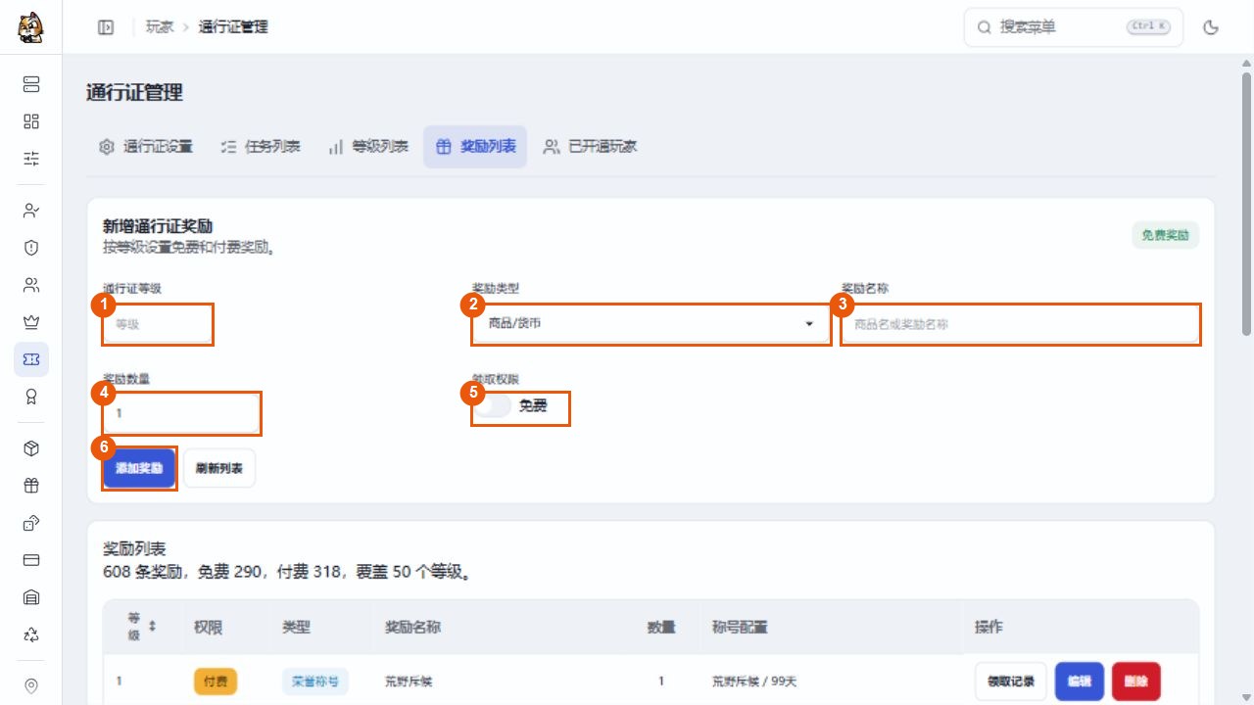Click 删除 for the 荒野斥候 row
Viewport: 1254px width, 705px height.
click(x=1136, y=681)
